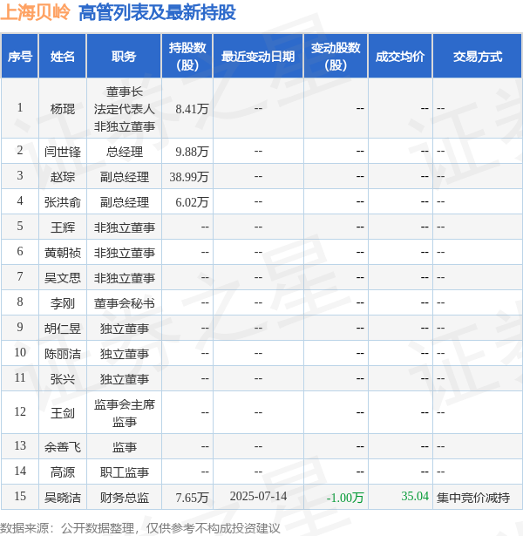Click the name 吴文思
This screenshot has height=536, width=523.
click(63, 278)
